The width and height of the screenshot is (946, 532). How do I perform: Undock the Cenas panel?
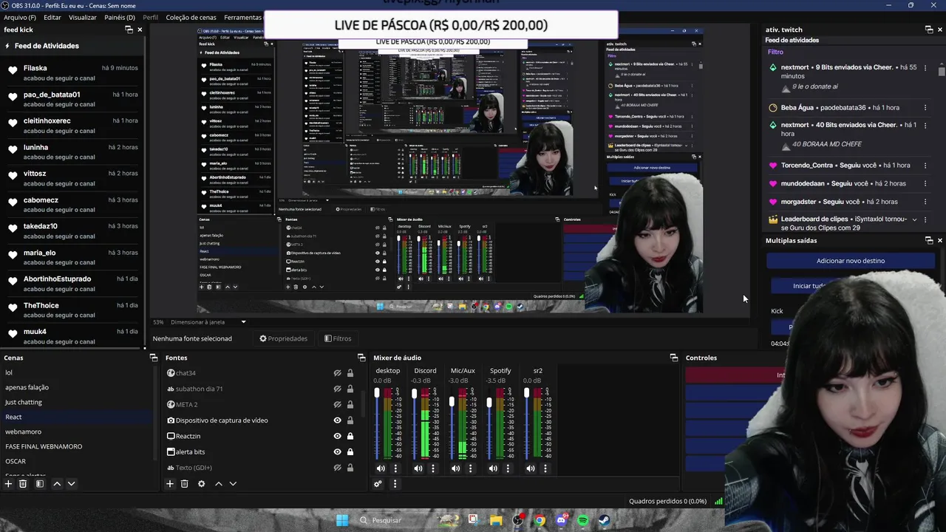[154, 358]
